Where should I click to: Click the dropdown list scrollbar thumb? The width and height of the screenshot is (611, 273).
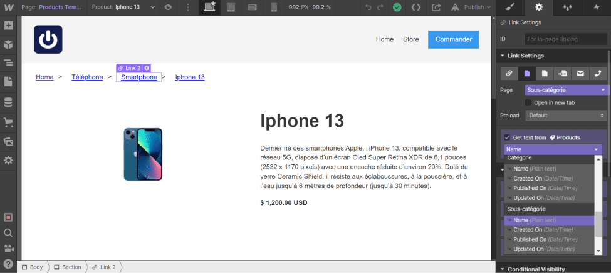click(x=598, y=224)
